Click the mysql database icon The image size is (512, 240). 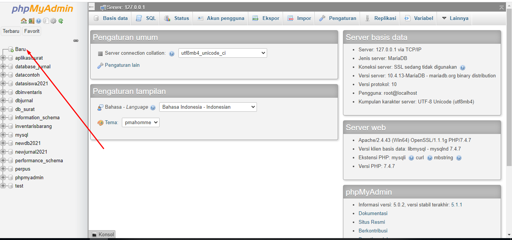tap(11, 135)
